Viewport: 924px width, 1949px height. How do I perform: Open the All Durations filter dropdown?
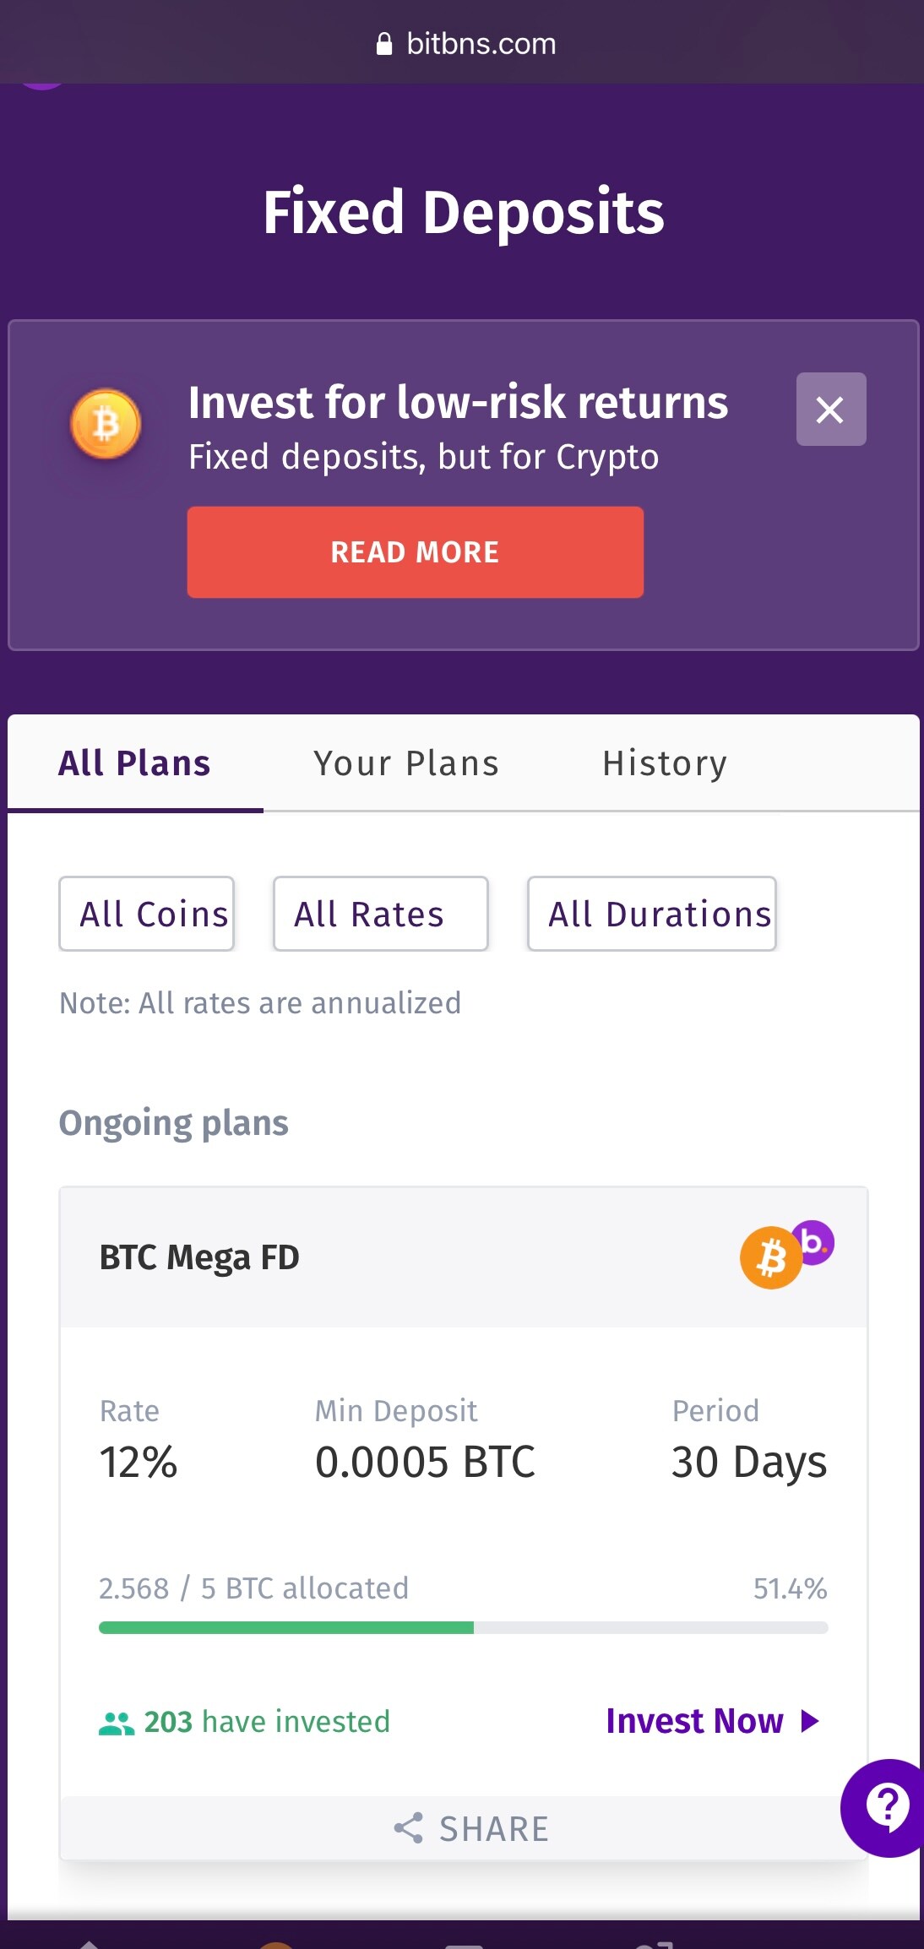coord(651,914)
